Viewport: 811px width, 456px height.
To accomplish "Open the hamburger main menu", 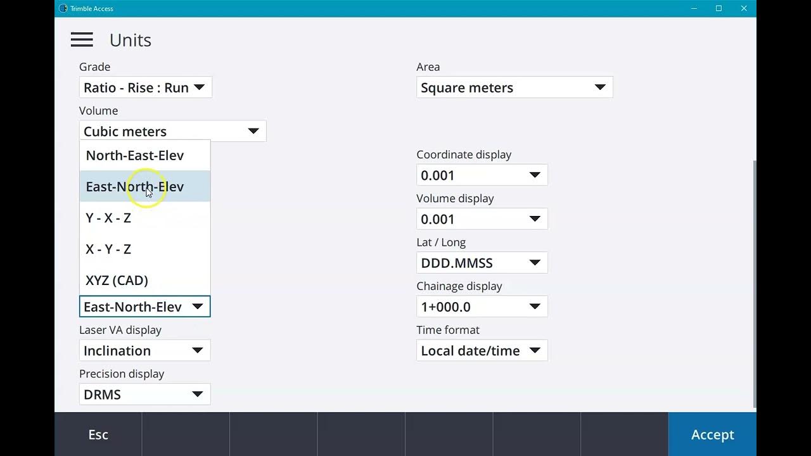I will pyautogui.click(x=82, y=40).
